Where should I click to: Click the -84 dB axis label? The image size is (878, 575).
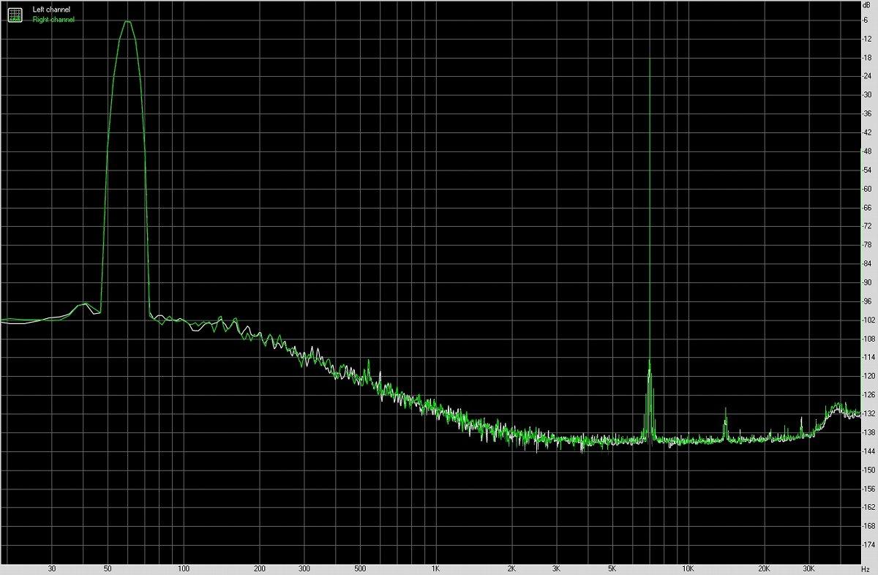click(867, 263)
